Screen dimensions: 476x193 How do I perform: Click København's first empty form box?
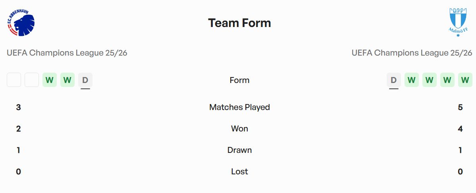pyautogui.click(x=14, y=80)
